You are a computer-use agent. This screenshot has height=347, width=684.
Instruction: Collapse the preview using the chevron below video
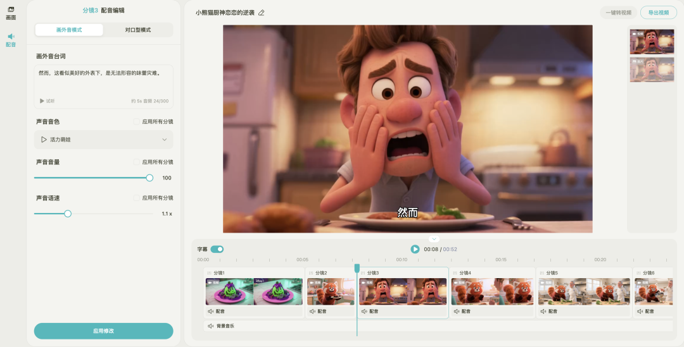[434, 239]
